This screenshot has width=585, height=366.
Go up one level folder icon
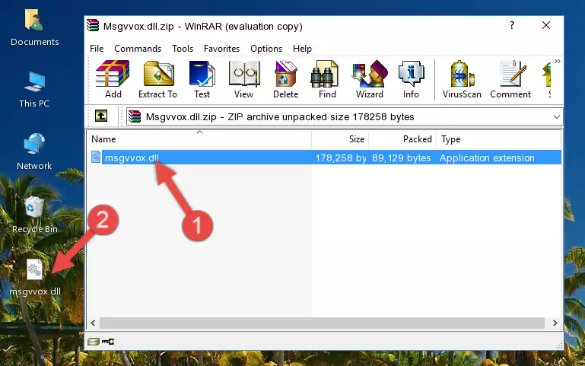tap(101, 116)
